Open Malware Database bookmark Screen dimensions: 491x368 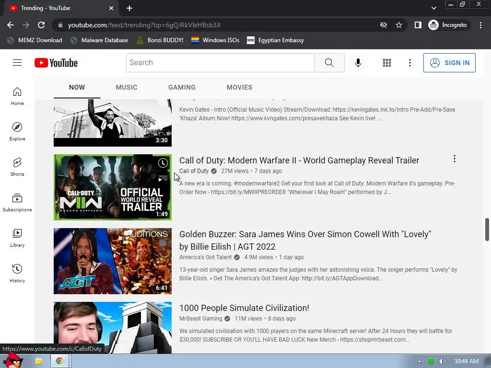click(x=99, y=40)
